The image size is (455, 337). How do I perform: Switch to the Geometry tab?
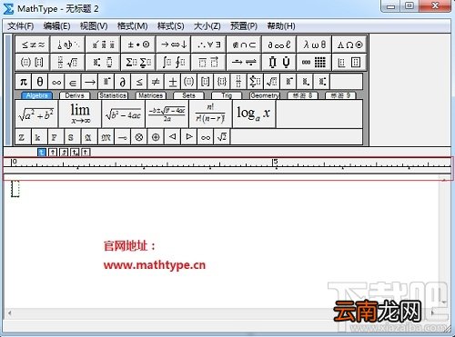coord(264,95)
